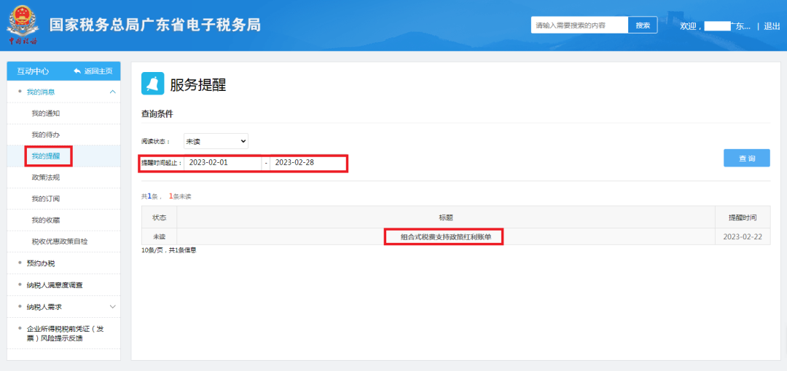787x371 pixels.
Task: Click the 查询 button
Action: (747, 158)
